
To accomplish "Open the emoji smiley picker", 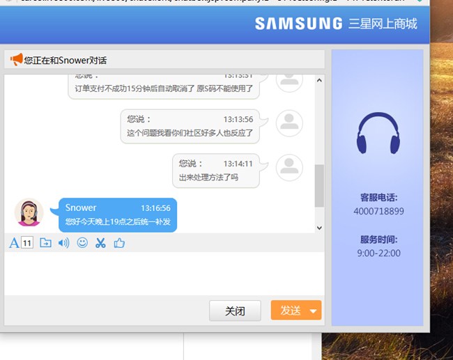I will click(x=82, y=243).
